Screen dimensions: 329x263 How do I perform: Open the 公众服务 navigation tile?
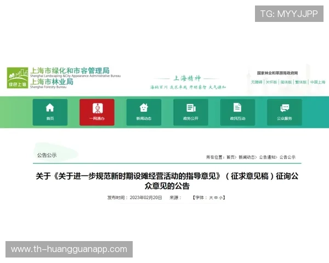pyautogui.click(x=284, y=112)
